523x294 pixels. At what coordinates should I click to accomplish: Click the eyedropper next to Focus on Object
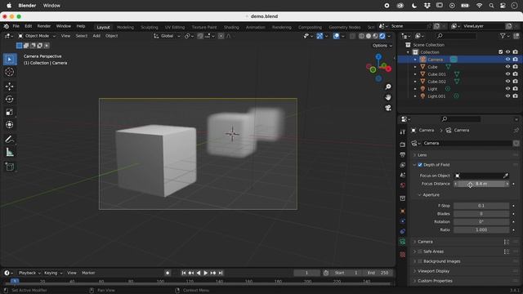tap(506, 176)
